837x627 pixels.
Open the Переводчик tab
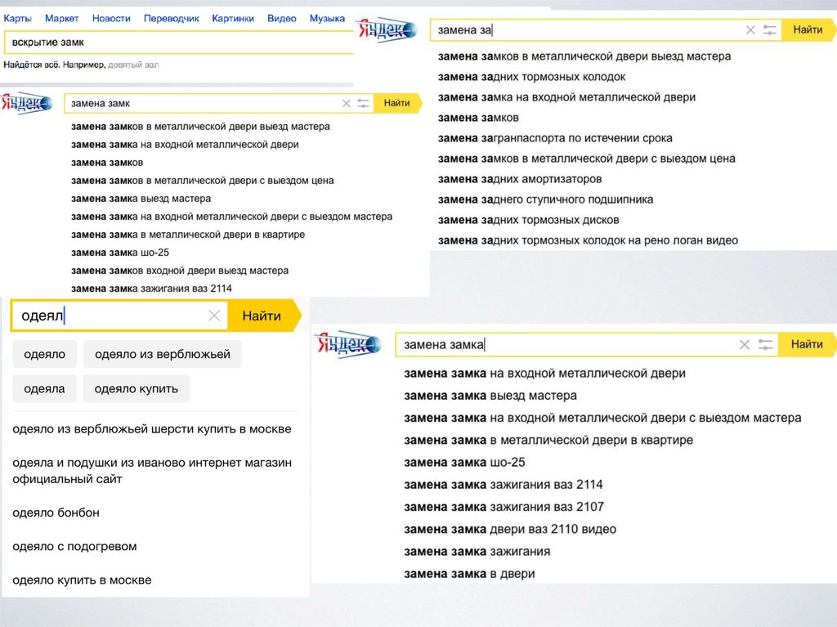(172, 18)
